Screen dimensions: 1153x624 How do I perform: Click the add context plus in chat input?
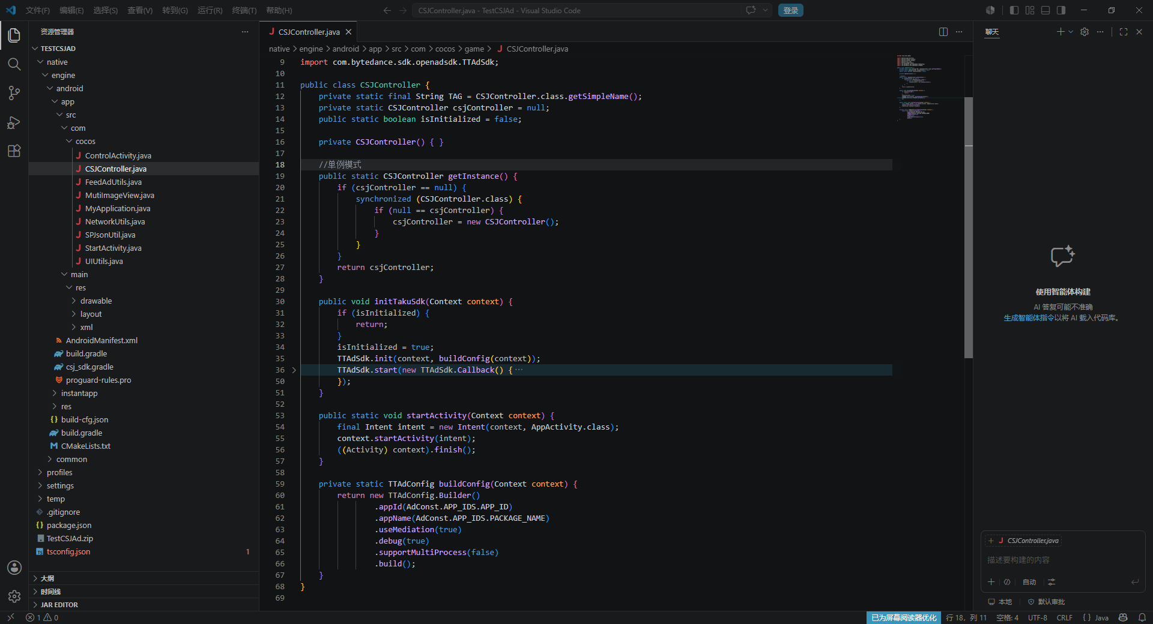pyautogui.click(x=991, y=582)
